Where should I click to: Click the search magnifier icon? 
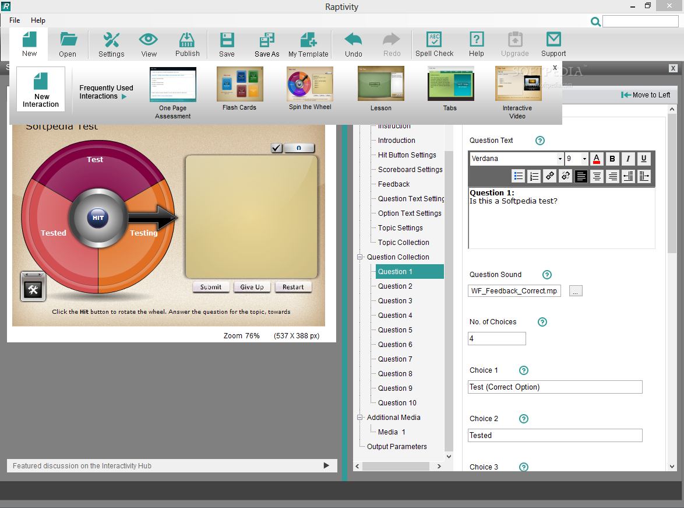coord(595,22)
